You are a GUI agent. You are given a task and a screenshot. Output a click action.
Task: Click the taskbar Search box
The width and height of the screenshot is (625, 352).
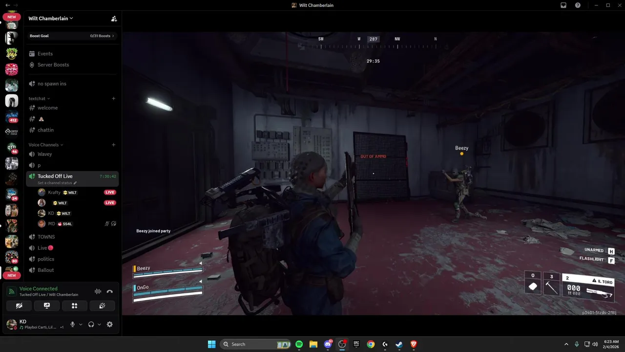coord(255,344)
